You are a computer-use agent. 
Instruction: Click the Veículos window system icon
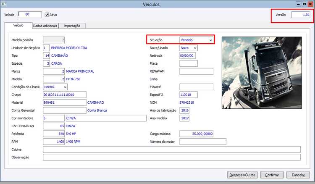(4, 4)
